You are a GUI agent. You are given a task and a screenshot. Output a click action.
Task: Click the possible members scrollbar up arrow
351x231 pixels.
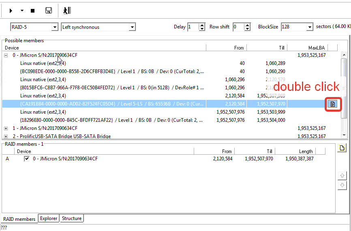[344, 55]
